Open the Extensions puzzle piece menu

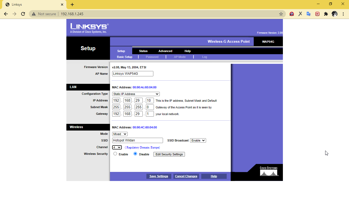coord(326,14)
